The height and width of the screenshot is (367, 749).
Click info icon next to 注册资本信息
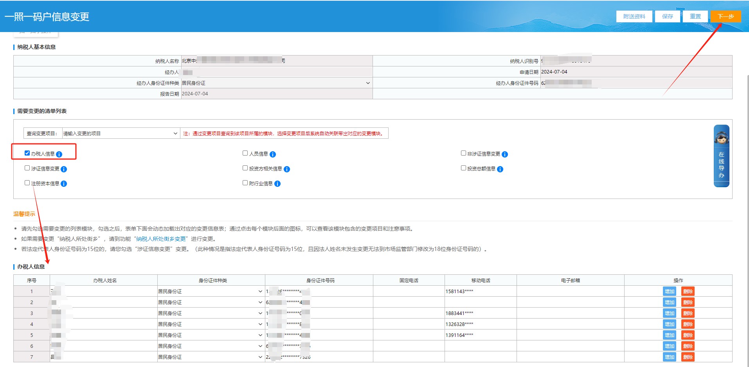pyautogui.click(x=64, y=184)
